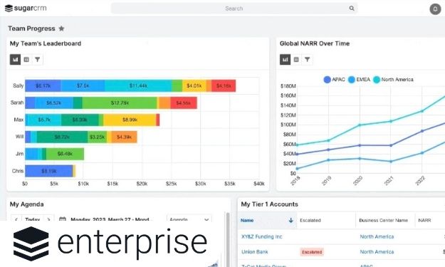Select Will's $8.72k bar segment

coord(62,137)
